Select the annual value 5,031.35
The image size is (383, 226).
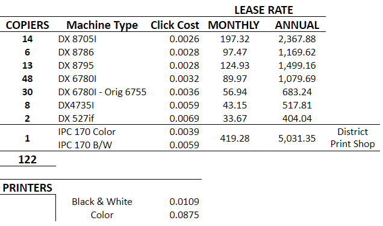point(297,139)
